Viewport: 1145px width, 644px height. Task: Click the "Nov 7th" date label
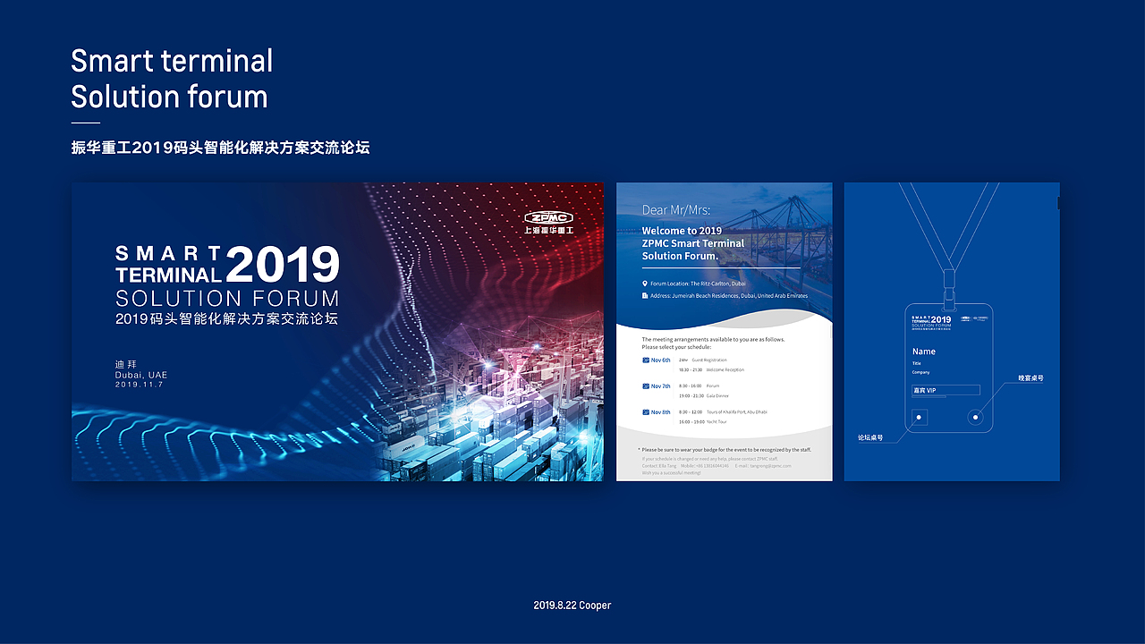(660, 386)
